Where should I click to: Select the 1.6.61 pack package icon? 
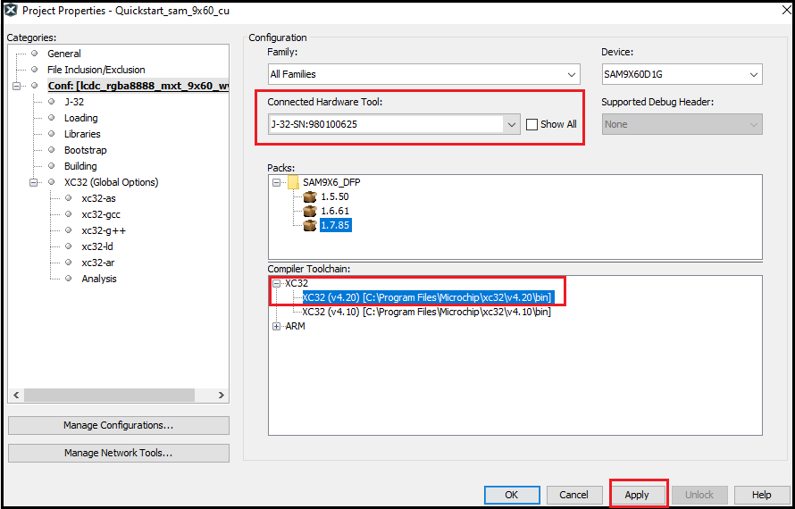[310, 211]
